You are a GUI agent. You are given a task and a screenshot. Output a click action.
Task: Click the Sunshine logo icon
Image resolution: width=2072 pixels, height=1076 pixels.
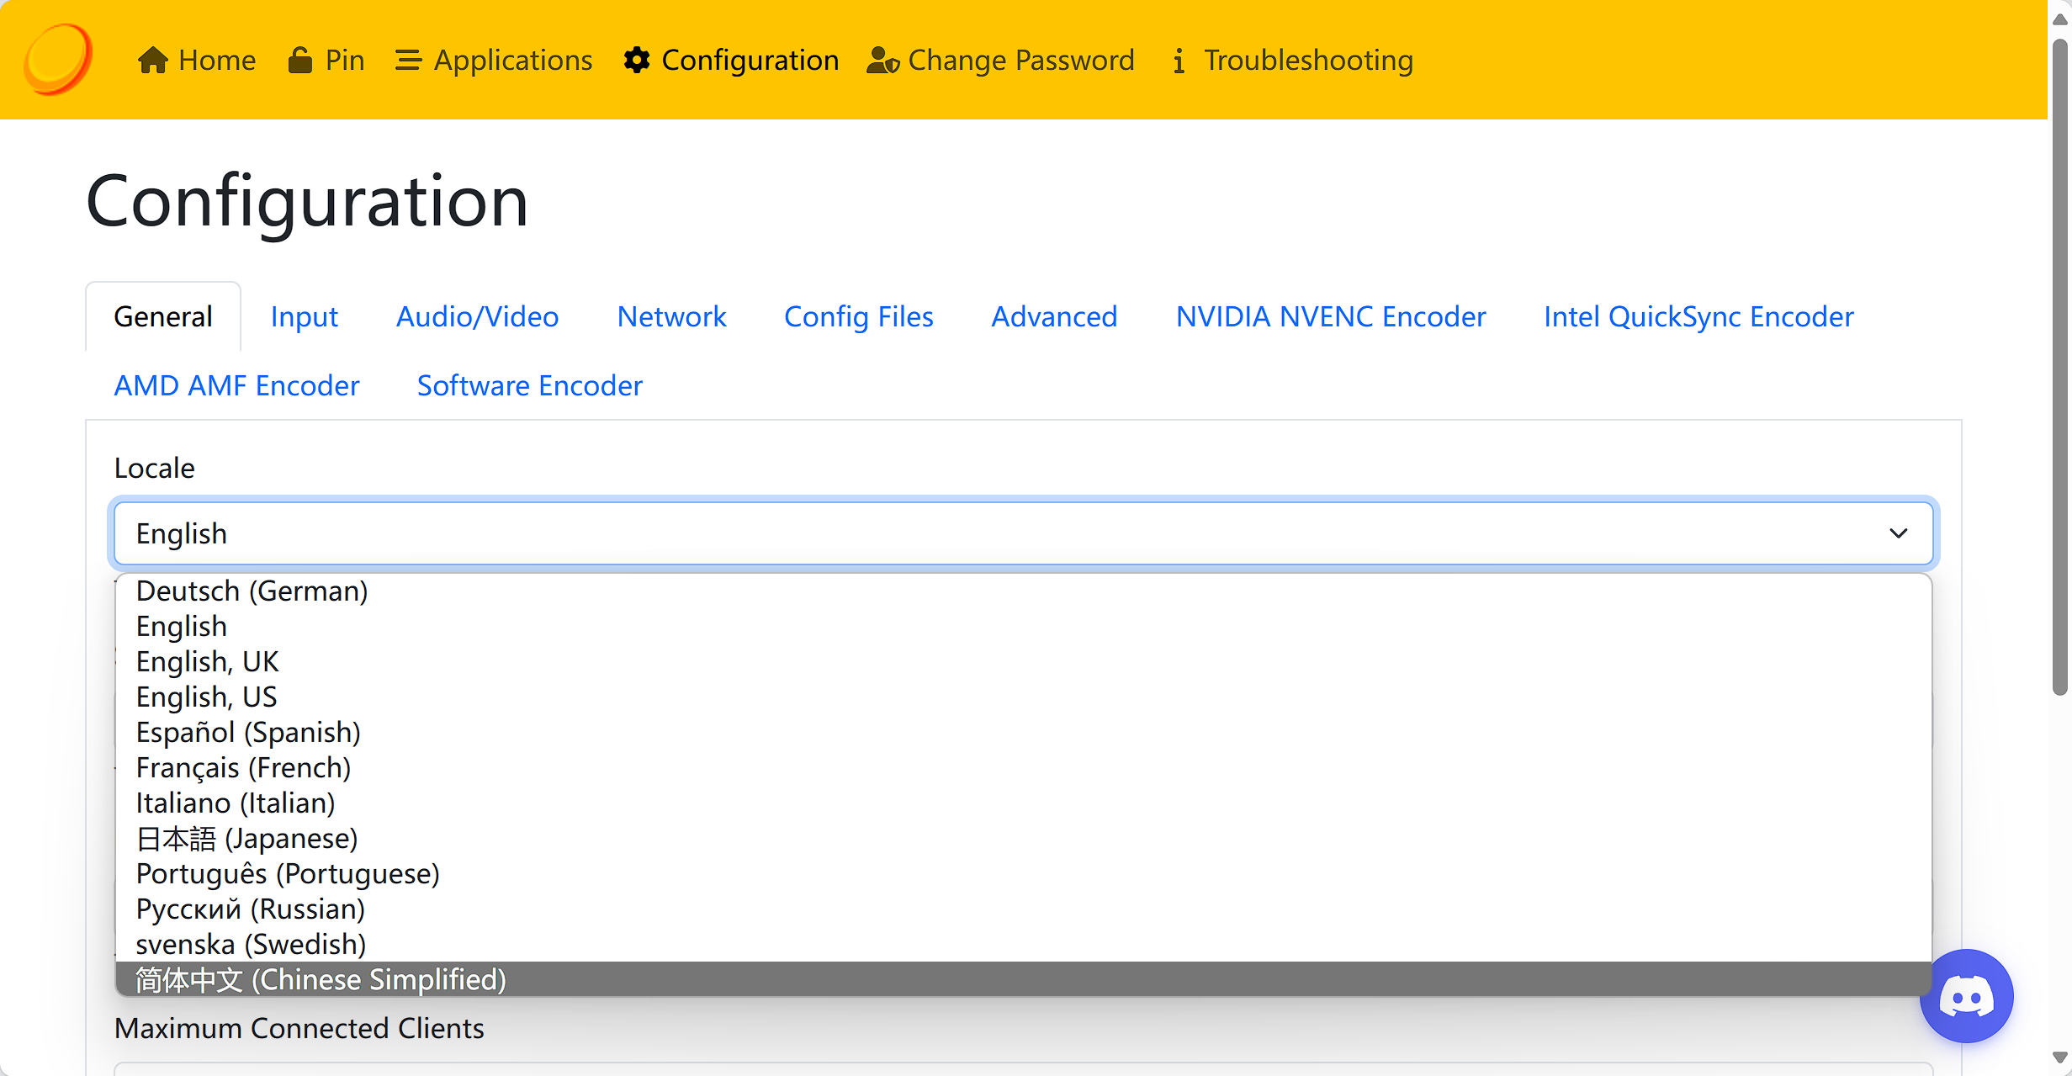(57, 59)
